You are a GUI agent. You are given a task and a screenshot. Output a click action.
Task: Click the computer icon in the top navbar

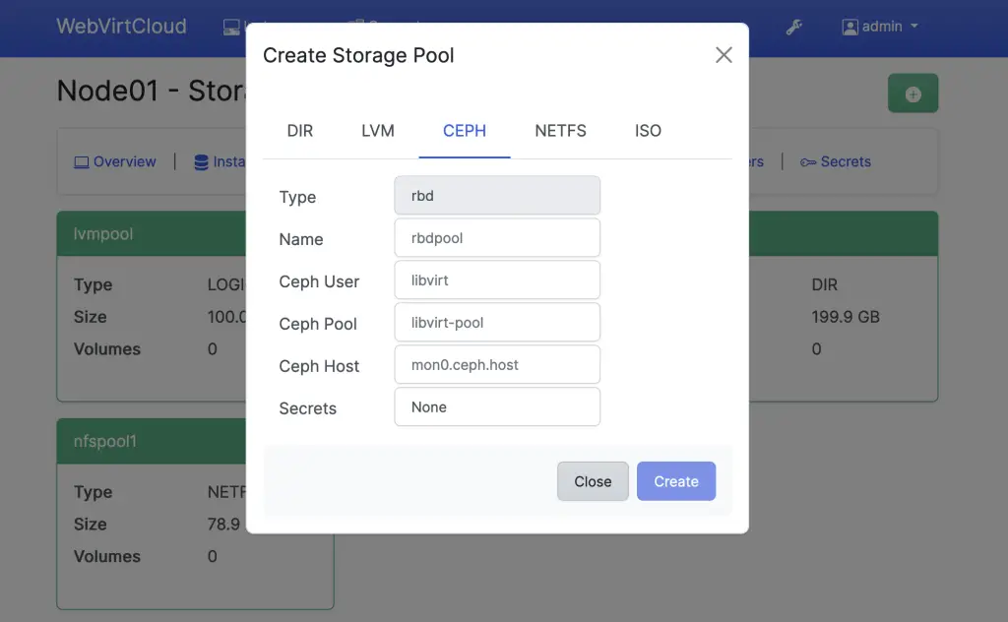point(229,27)
